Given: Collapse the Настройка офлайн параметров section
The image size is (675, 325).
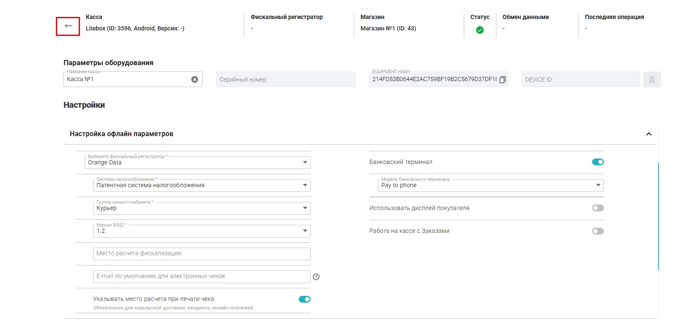Looking at the screenshot, I should 648,134.
